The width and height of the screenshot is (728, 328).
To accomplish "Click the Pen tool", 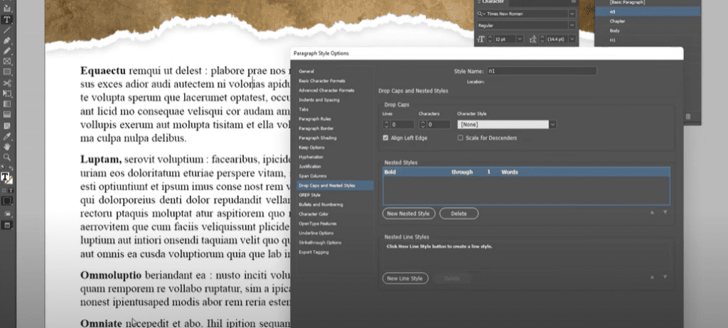I will [x=7, y=40].
